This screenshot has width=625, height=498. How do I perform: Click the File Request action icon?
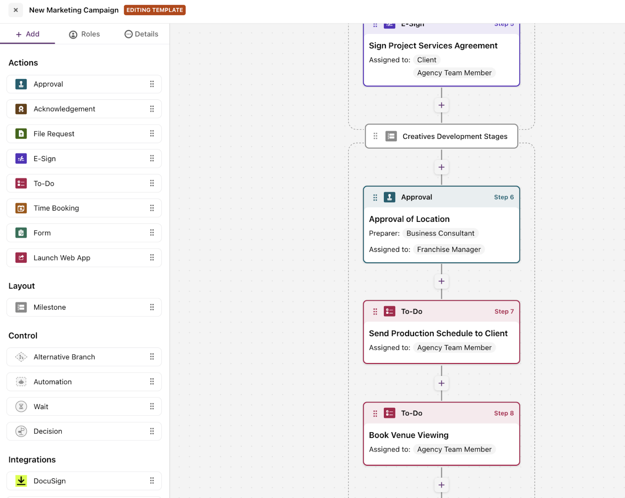pyautogui.click(x=21, y=134)
